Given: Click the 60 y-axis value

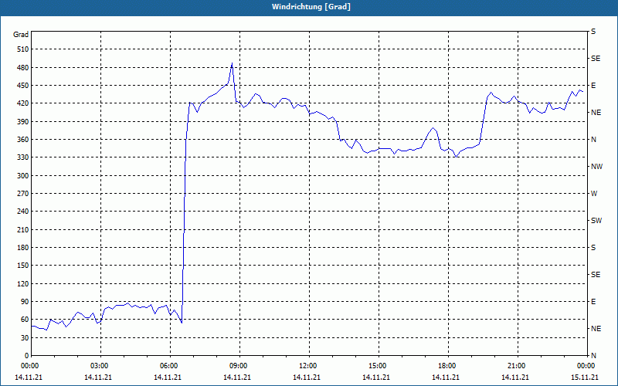Looking at the screenshot, I should click(x=25, y=320).
